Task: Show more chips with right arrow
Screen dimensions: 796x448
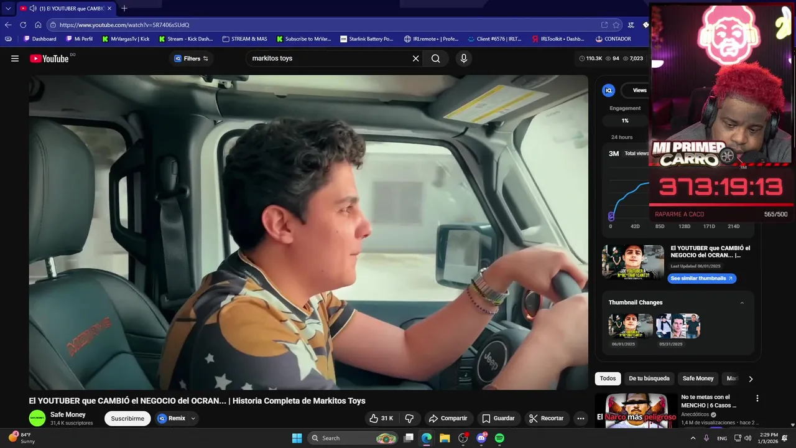Action: [x=751, y=378]
